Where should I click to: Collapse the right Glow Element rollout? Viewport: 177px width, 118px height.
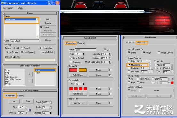150,37
